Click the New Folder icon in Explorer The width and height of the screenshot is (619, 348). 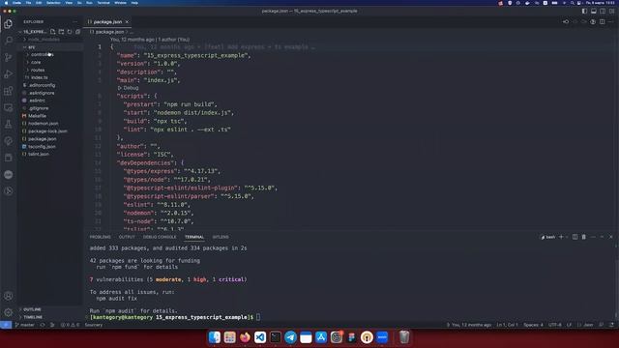click(61, 32)
